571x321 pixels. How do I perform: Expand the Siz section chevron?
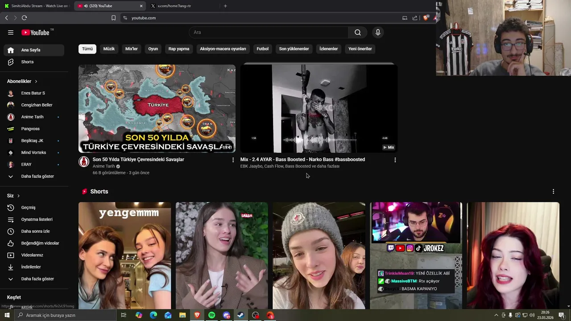click(x=18, y=196)
